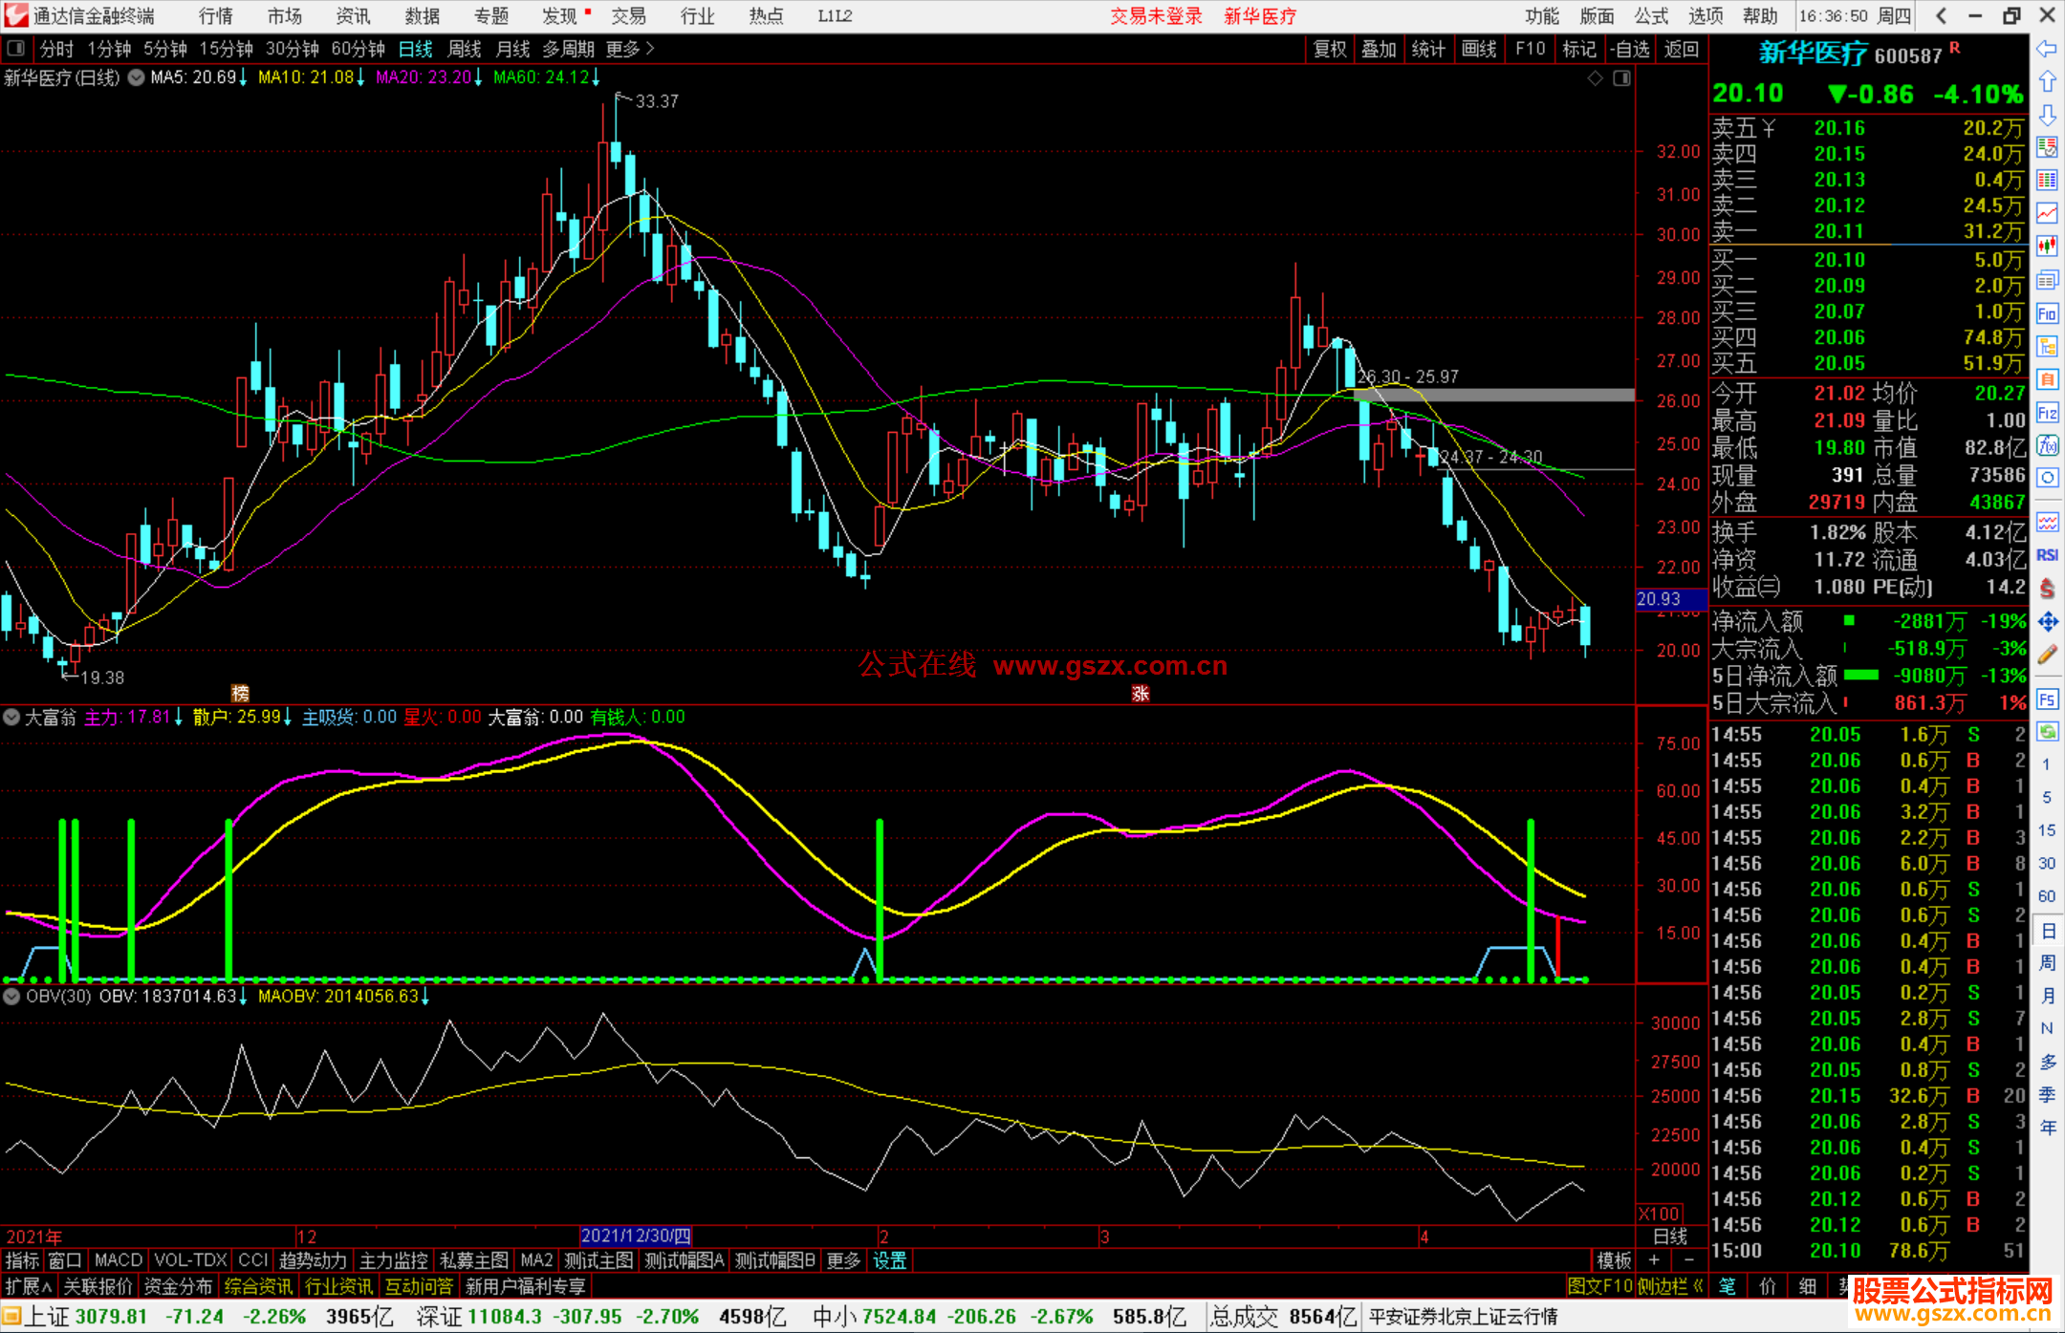Open the wave indicator lines icon
This screenshot has height=1333, width=2065.
2047,522
